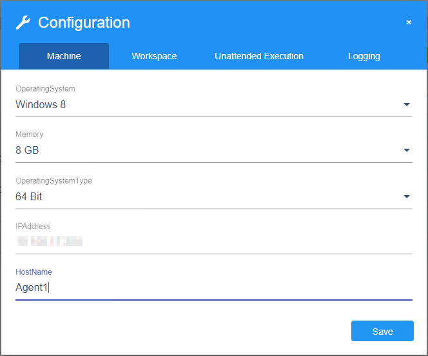Close the Configuration dialog with the X
The height and width of the screenshot is (356, 428).
point(409,23)
